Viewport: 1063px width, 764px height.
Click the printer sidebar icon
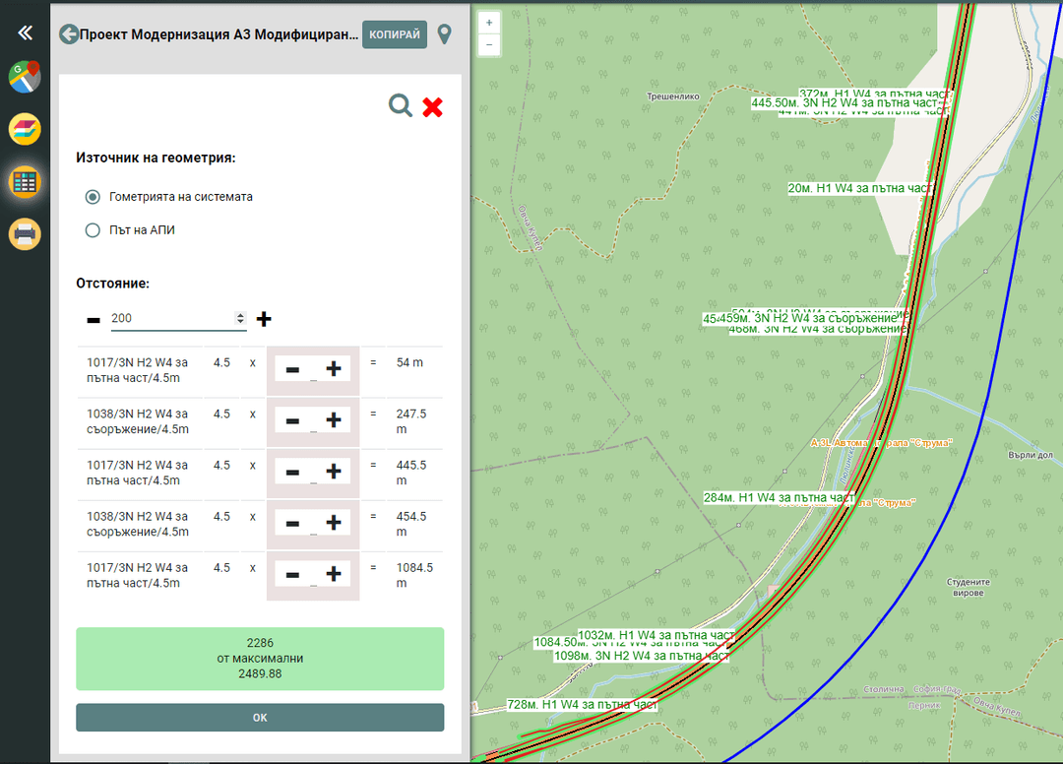[25, 234]
